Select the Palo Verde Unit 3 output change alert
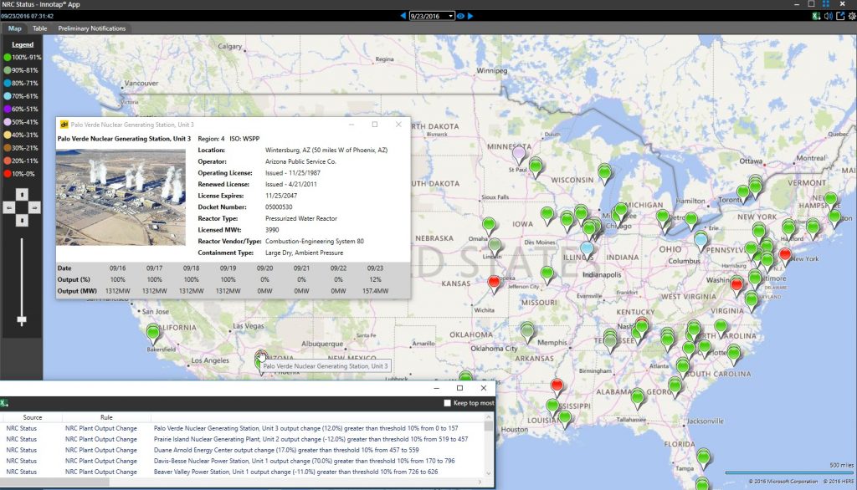This screenshot has width=857, height=490. [x=244, y=428]
